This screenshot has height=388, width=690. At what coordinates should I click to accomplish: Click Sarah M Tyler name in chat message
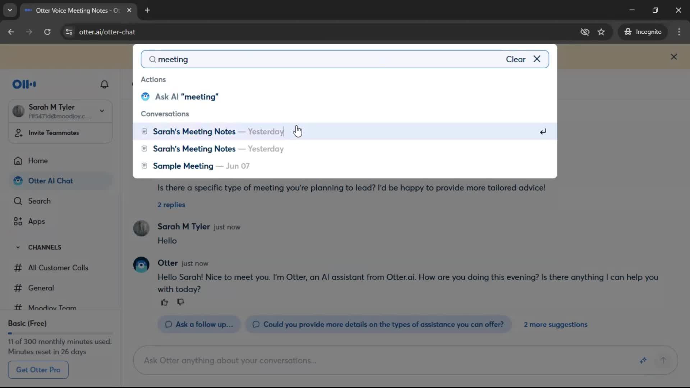[183, 227]
